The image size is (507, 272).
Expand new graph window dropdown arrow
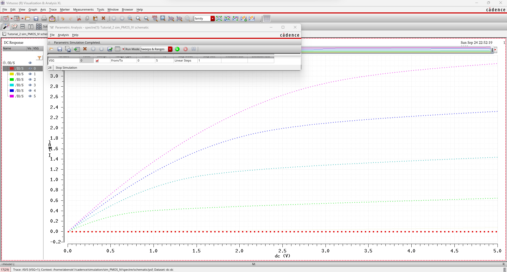point(11,18)
